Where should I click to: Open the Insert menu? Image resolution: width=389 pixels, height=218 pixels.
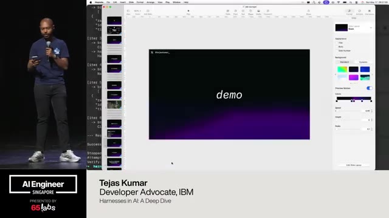coord(123,2)
